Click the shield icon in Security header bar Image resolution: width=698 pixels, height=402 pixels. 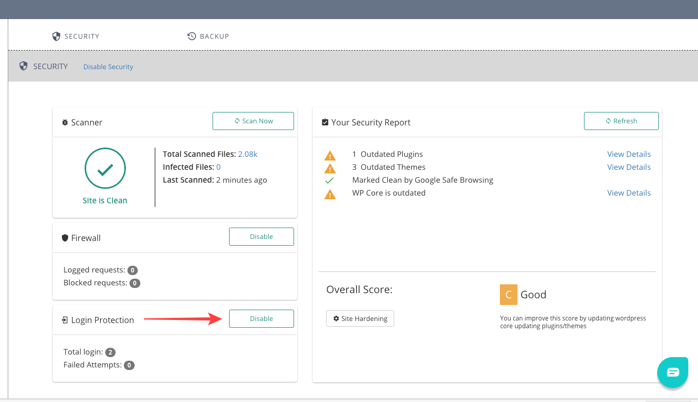pos(23,66)
